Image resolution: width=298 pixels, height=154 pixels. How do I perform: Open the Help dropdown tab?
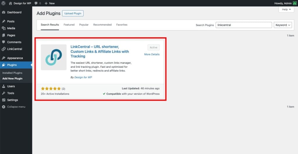(286, 9)
